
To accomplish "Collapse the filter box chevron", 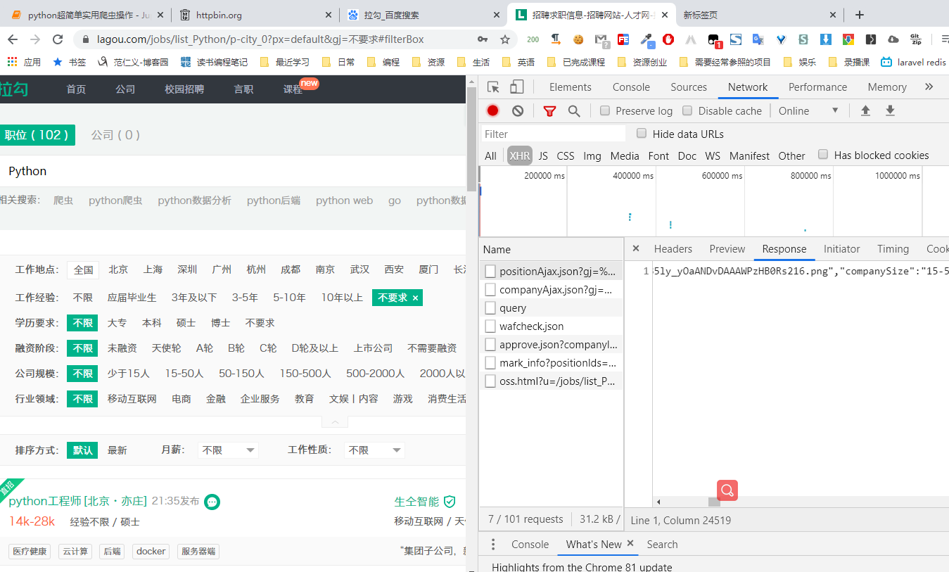I will (x=335, y=422).
